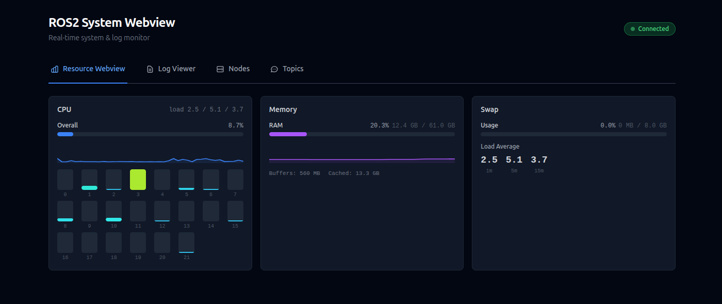The width and height of the screenshot is (722, 304).
Task: Click the Topics chat-bubble icon
Action: 274,69
